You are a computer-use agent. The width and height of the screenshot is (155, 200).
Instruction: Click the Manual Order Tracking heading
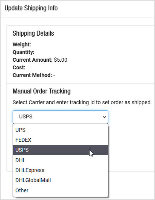coord(42,91)
